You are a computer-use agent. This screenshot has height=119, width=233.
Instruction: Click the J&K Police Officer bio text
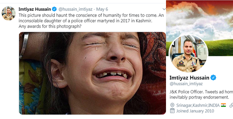click(201, 95)
